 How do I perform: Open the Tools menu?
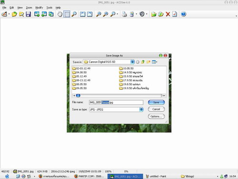49,8
